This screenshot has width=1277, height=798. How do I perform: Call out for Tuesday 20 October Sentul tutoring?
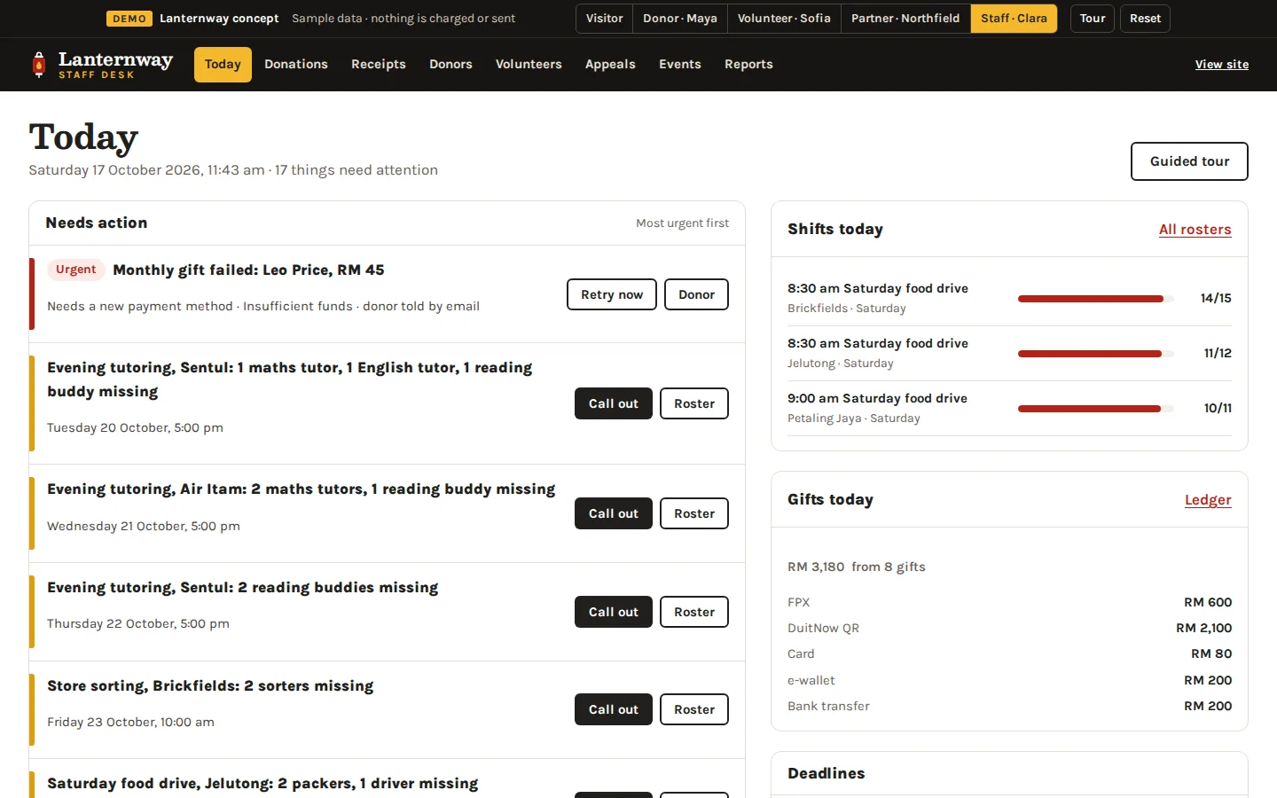[614, 403]
